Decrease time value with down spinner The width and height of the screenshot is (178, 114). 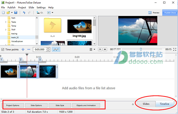coord(48,50)
